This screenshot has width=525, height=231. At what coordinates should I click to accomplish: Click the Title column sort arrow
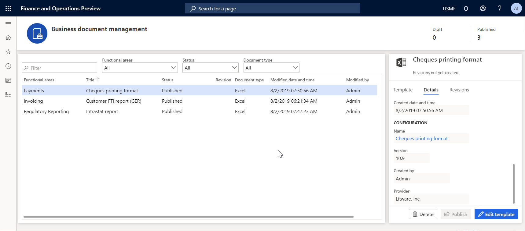click(98, 80)
